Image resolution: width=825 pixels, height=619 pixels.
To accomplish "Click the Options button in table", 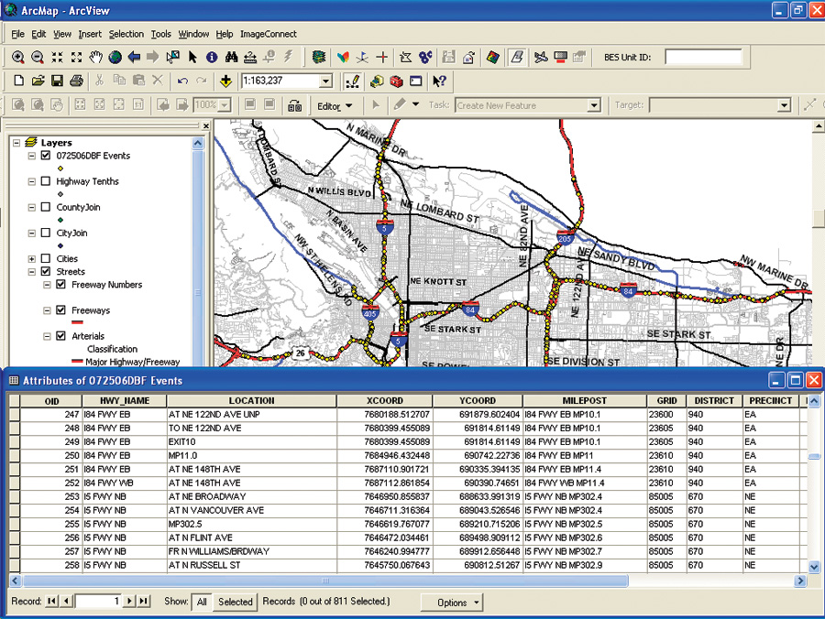I will click(x=453, y=602).
